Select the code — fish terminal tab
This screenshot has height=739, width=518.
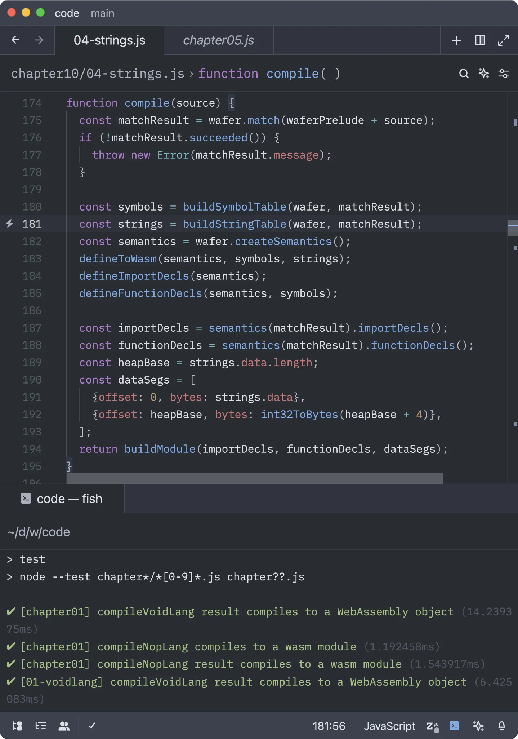click(x=62, y=499)
